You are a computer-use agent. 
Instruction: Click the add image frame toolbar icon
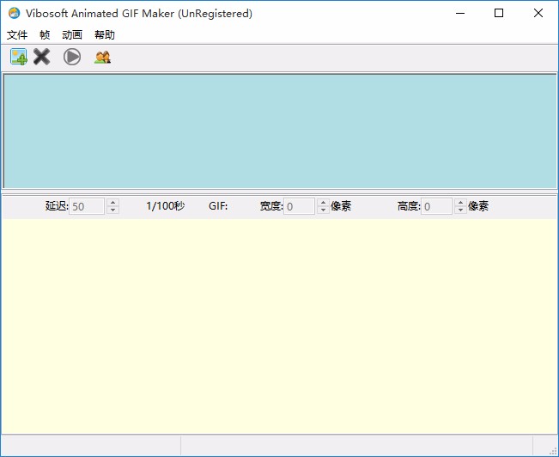[x=19, y=57]
